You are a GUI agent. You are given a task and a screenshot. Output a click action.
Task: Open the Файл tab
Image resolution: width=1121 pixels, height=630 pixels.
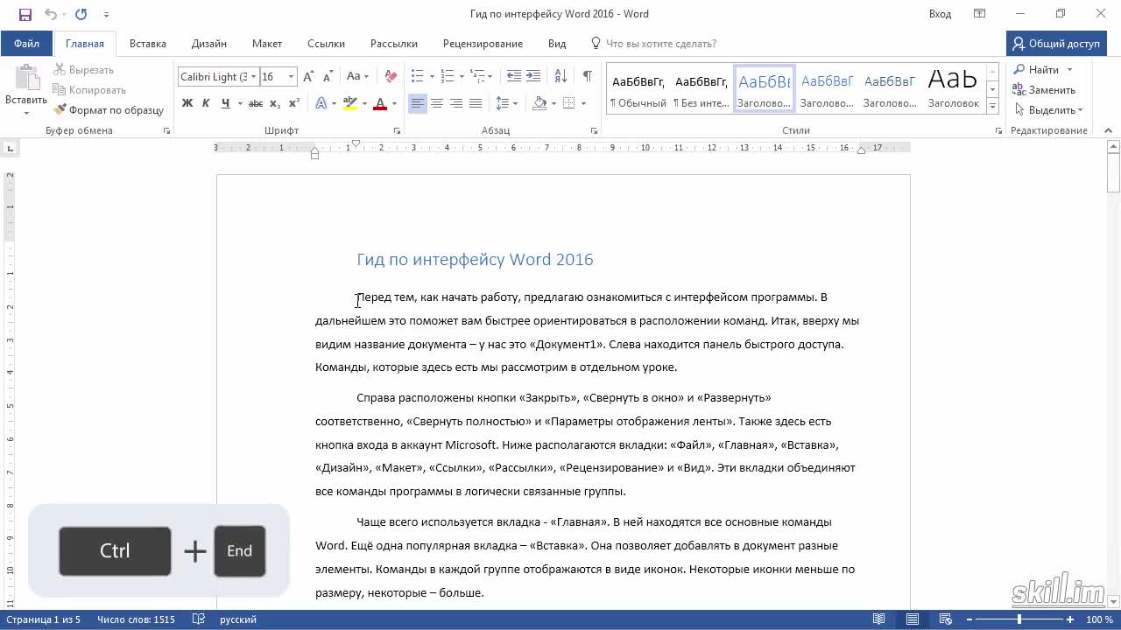click(x=26, y=43)
